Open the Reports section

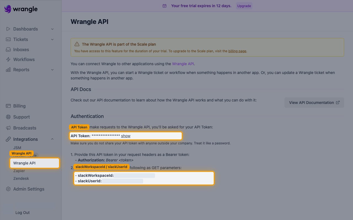click(21, 70)
